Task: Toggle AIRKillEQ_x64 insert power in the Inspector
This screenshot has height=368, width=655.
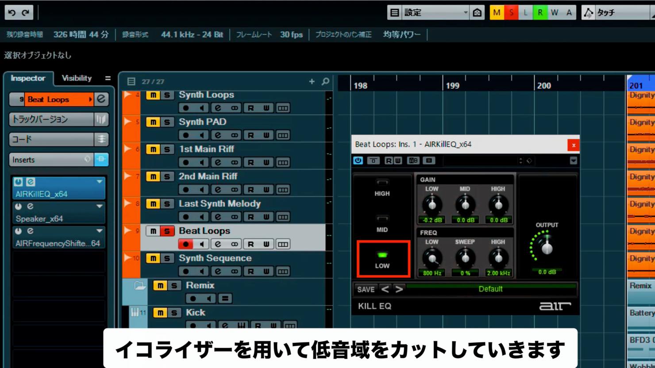Action: click(x=18, y=182)
